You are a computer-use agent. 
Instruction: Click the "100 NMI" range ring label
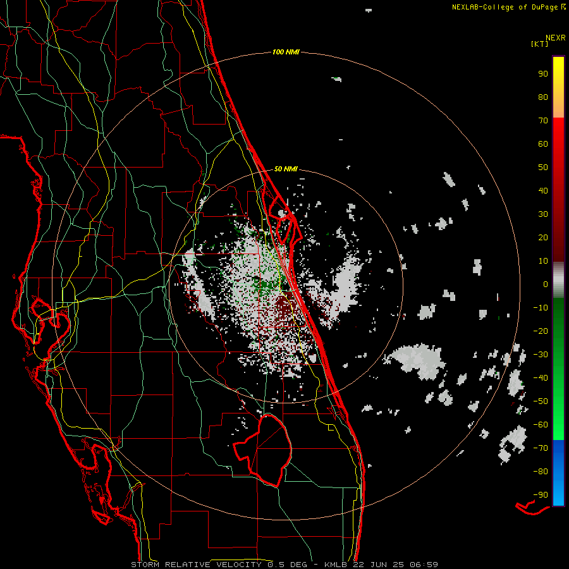(x=286, y=52)
